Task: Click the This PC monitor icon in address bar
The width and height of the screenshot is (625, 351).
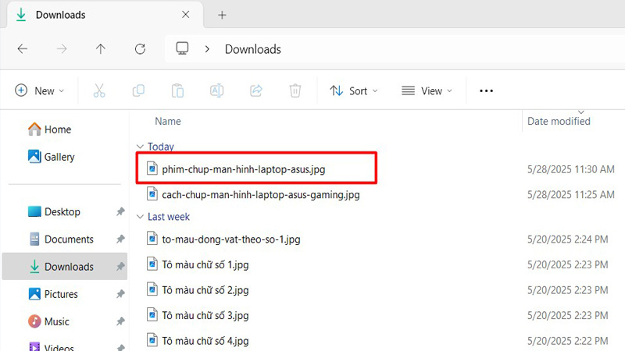Action: [x=182, y=48]
